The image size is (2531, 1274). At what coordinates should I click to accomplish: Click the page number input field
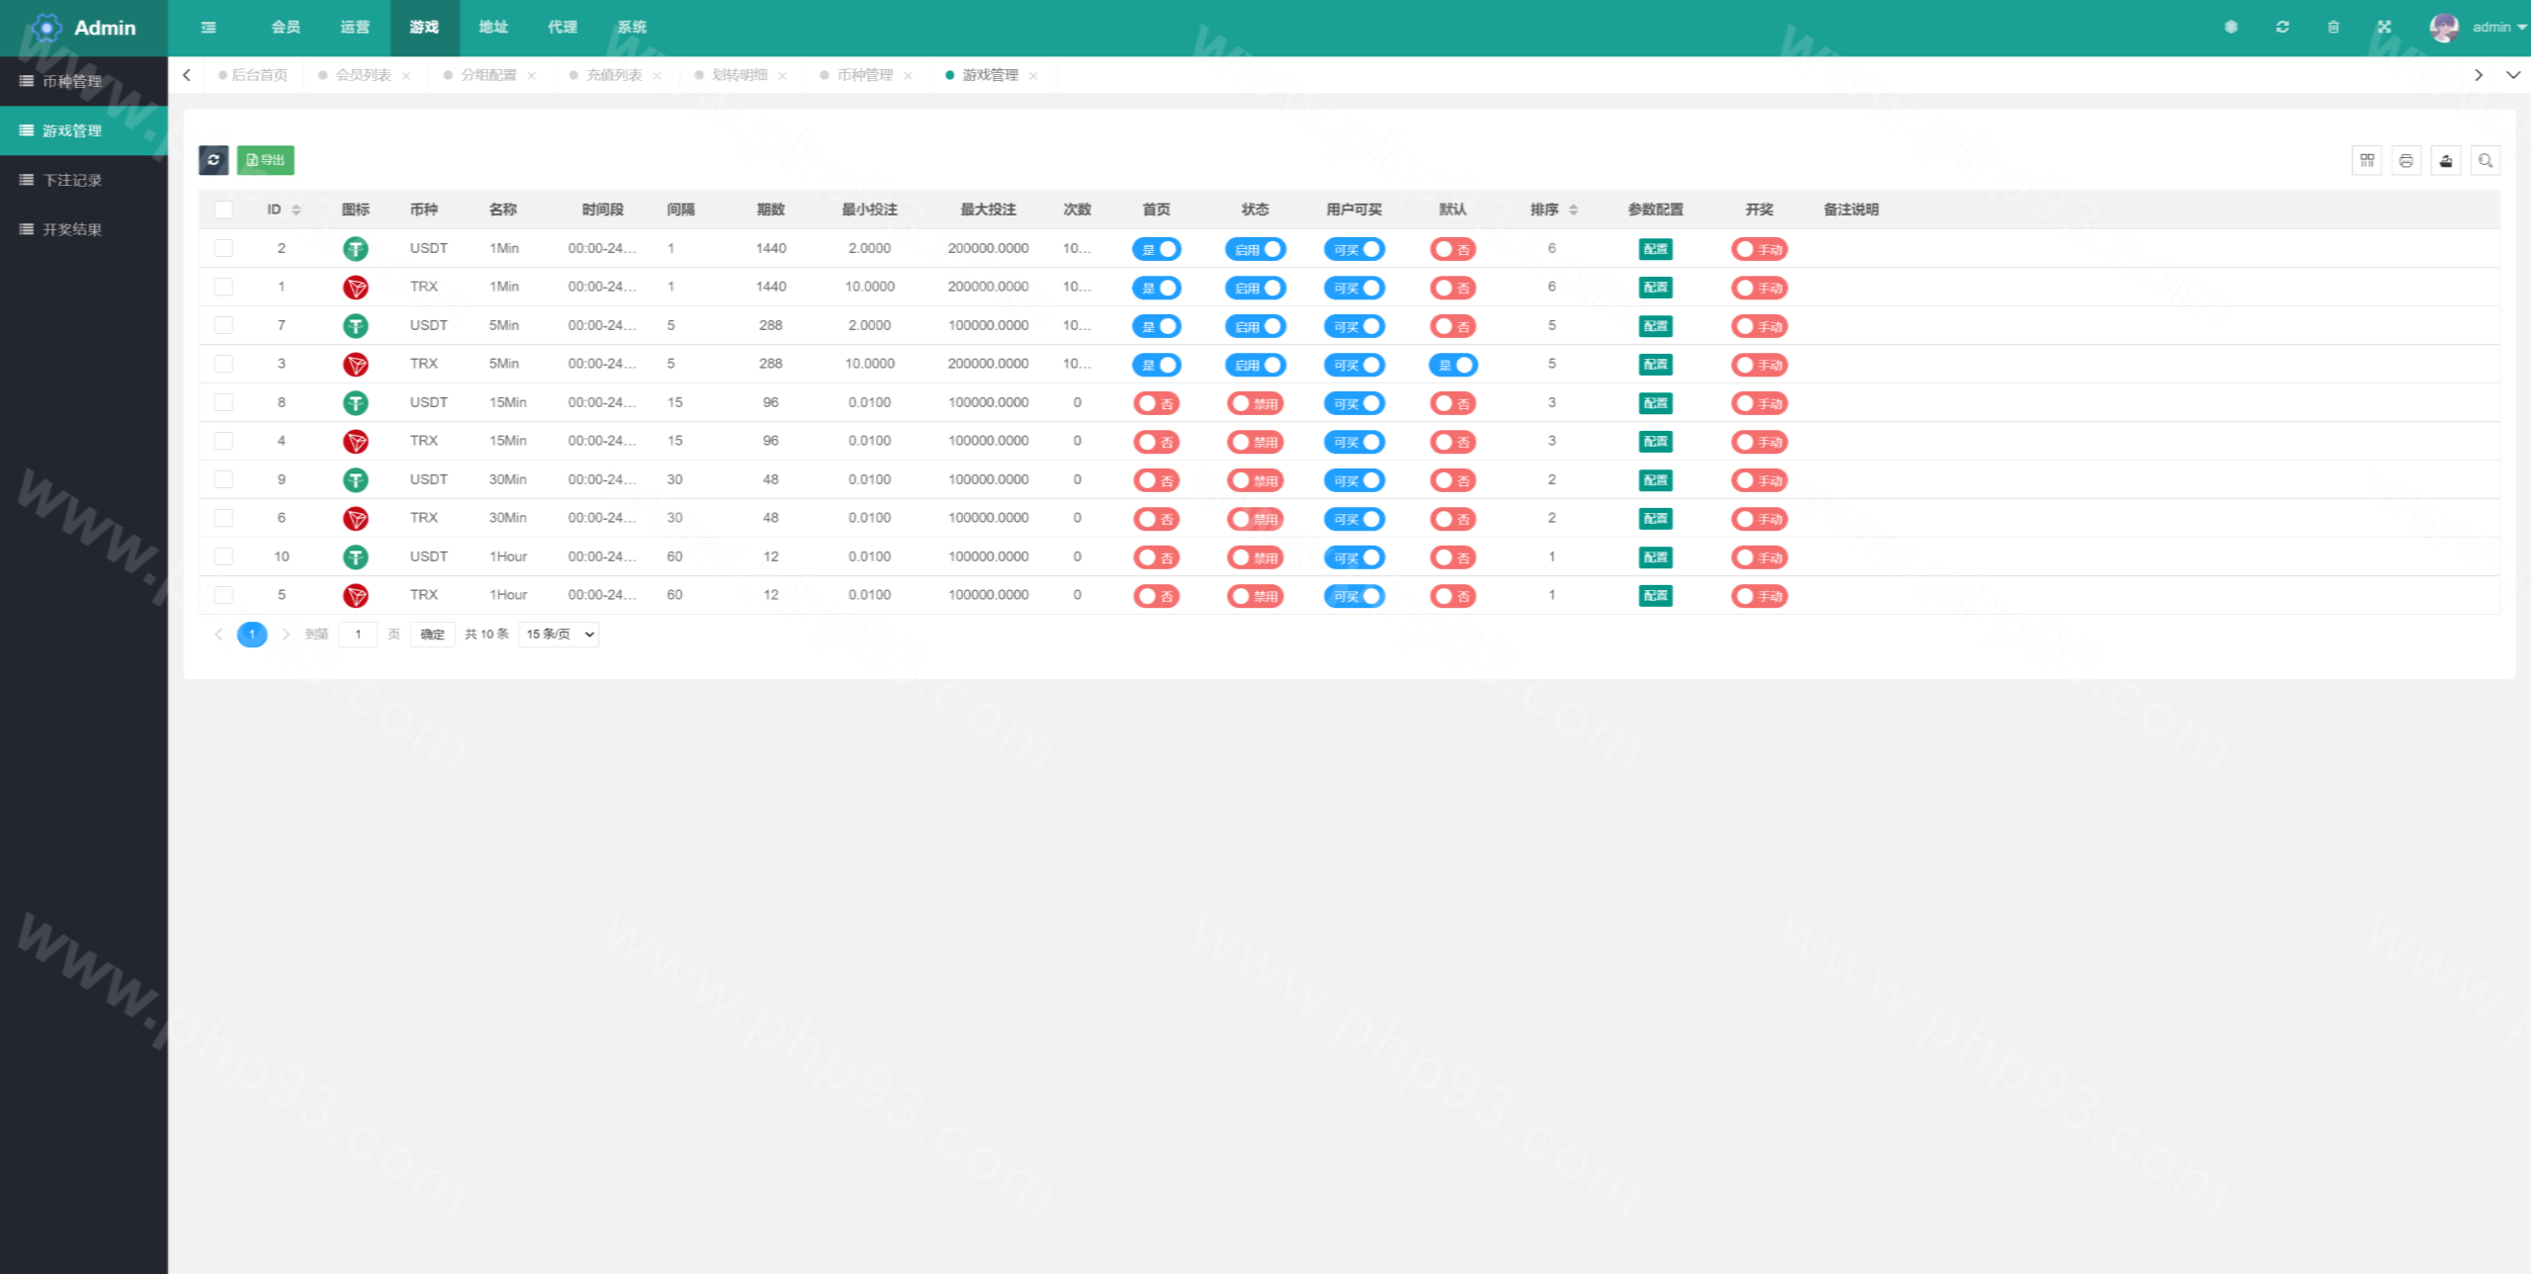pos(358,635)
